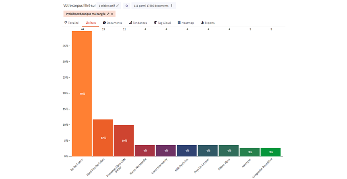
Task: Open the three-dot documents options menu
Action: pyautogui.click(x=172, y=6)
